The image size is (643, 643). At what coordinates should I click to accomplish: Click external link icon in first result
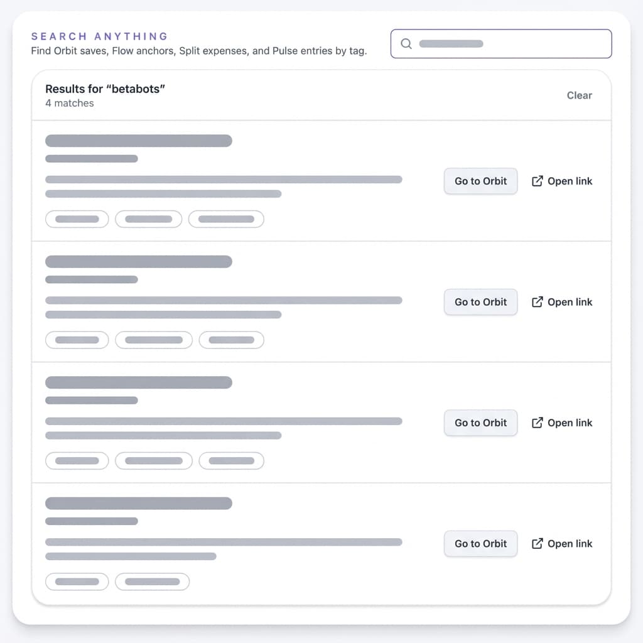(538, 181)
